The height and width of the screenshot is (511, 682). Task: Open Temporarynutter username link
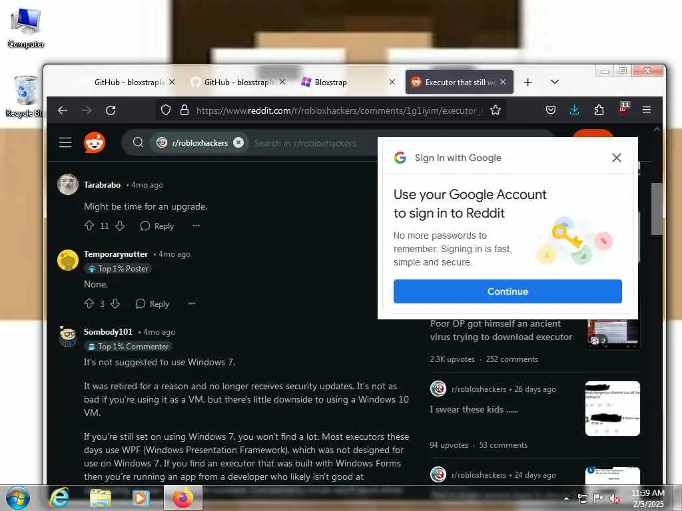pyautogui.click(x=116, y=254)
